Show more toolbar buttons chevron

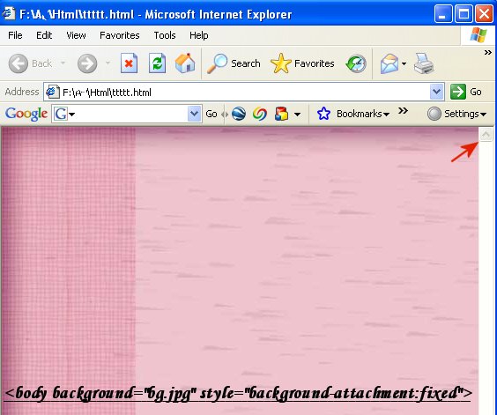pyautogui.click(x=488, y=52)
